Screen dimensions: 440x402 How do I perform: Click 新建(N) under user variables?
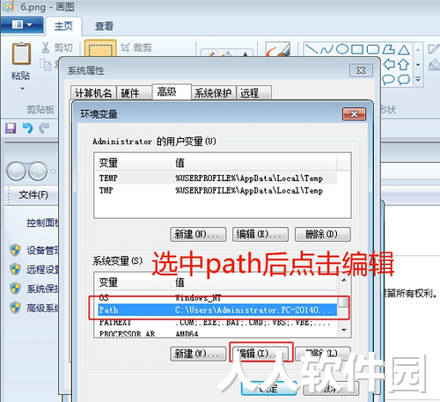198,234
